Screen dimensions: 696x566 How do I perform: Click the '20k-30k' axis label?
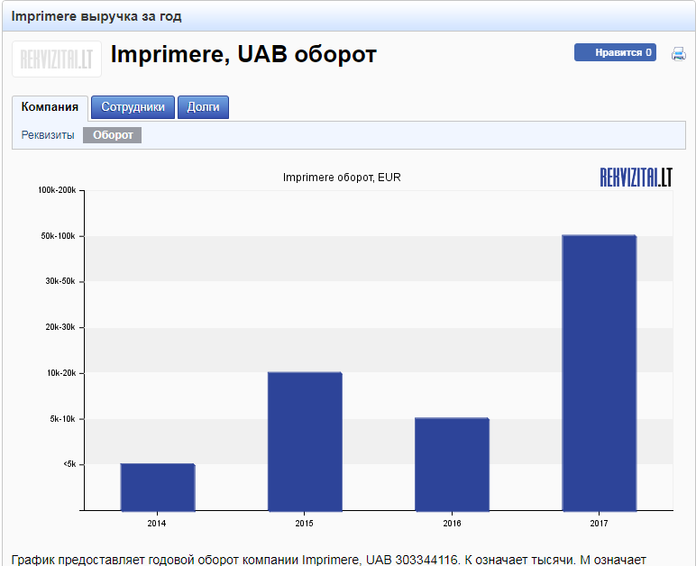point(60,327)
